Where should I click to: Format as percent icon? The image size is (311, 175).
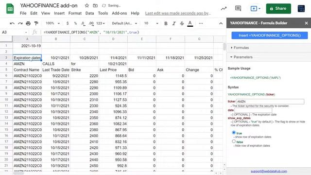coord(75,23)
